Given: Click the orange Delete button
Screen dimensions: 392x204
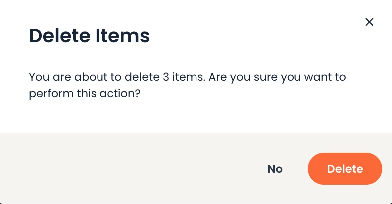Looking at the screenshot, I should 345,169.
